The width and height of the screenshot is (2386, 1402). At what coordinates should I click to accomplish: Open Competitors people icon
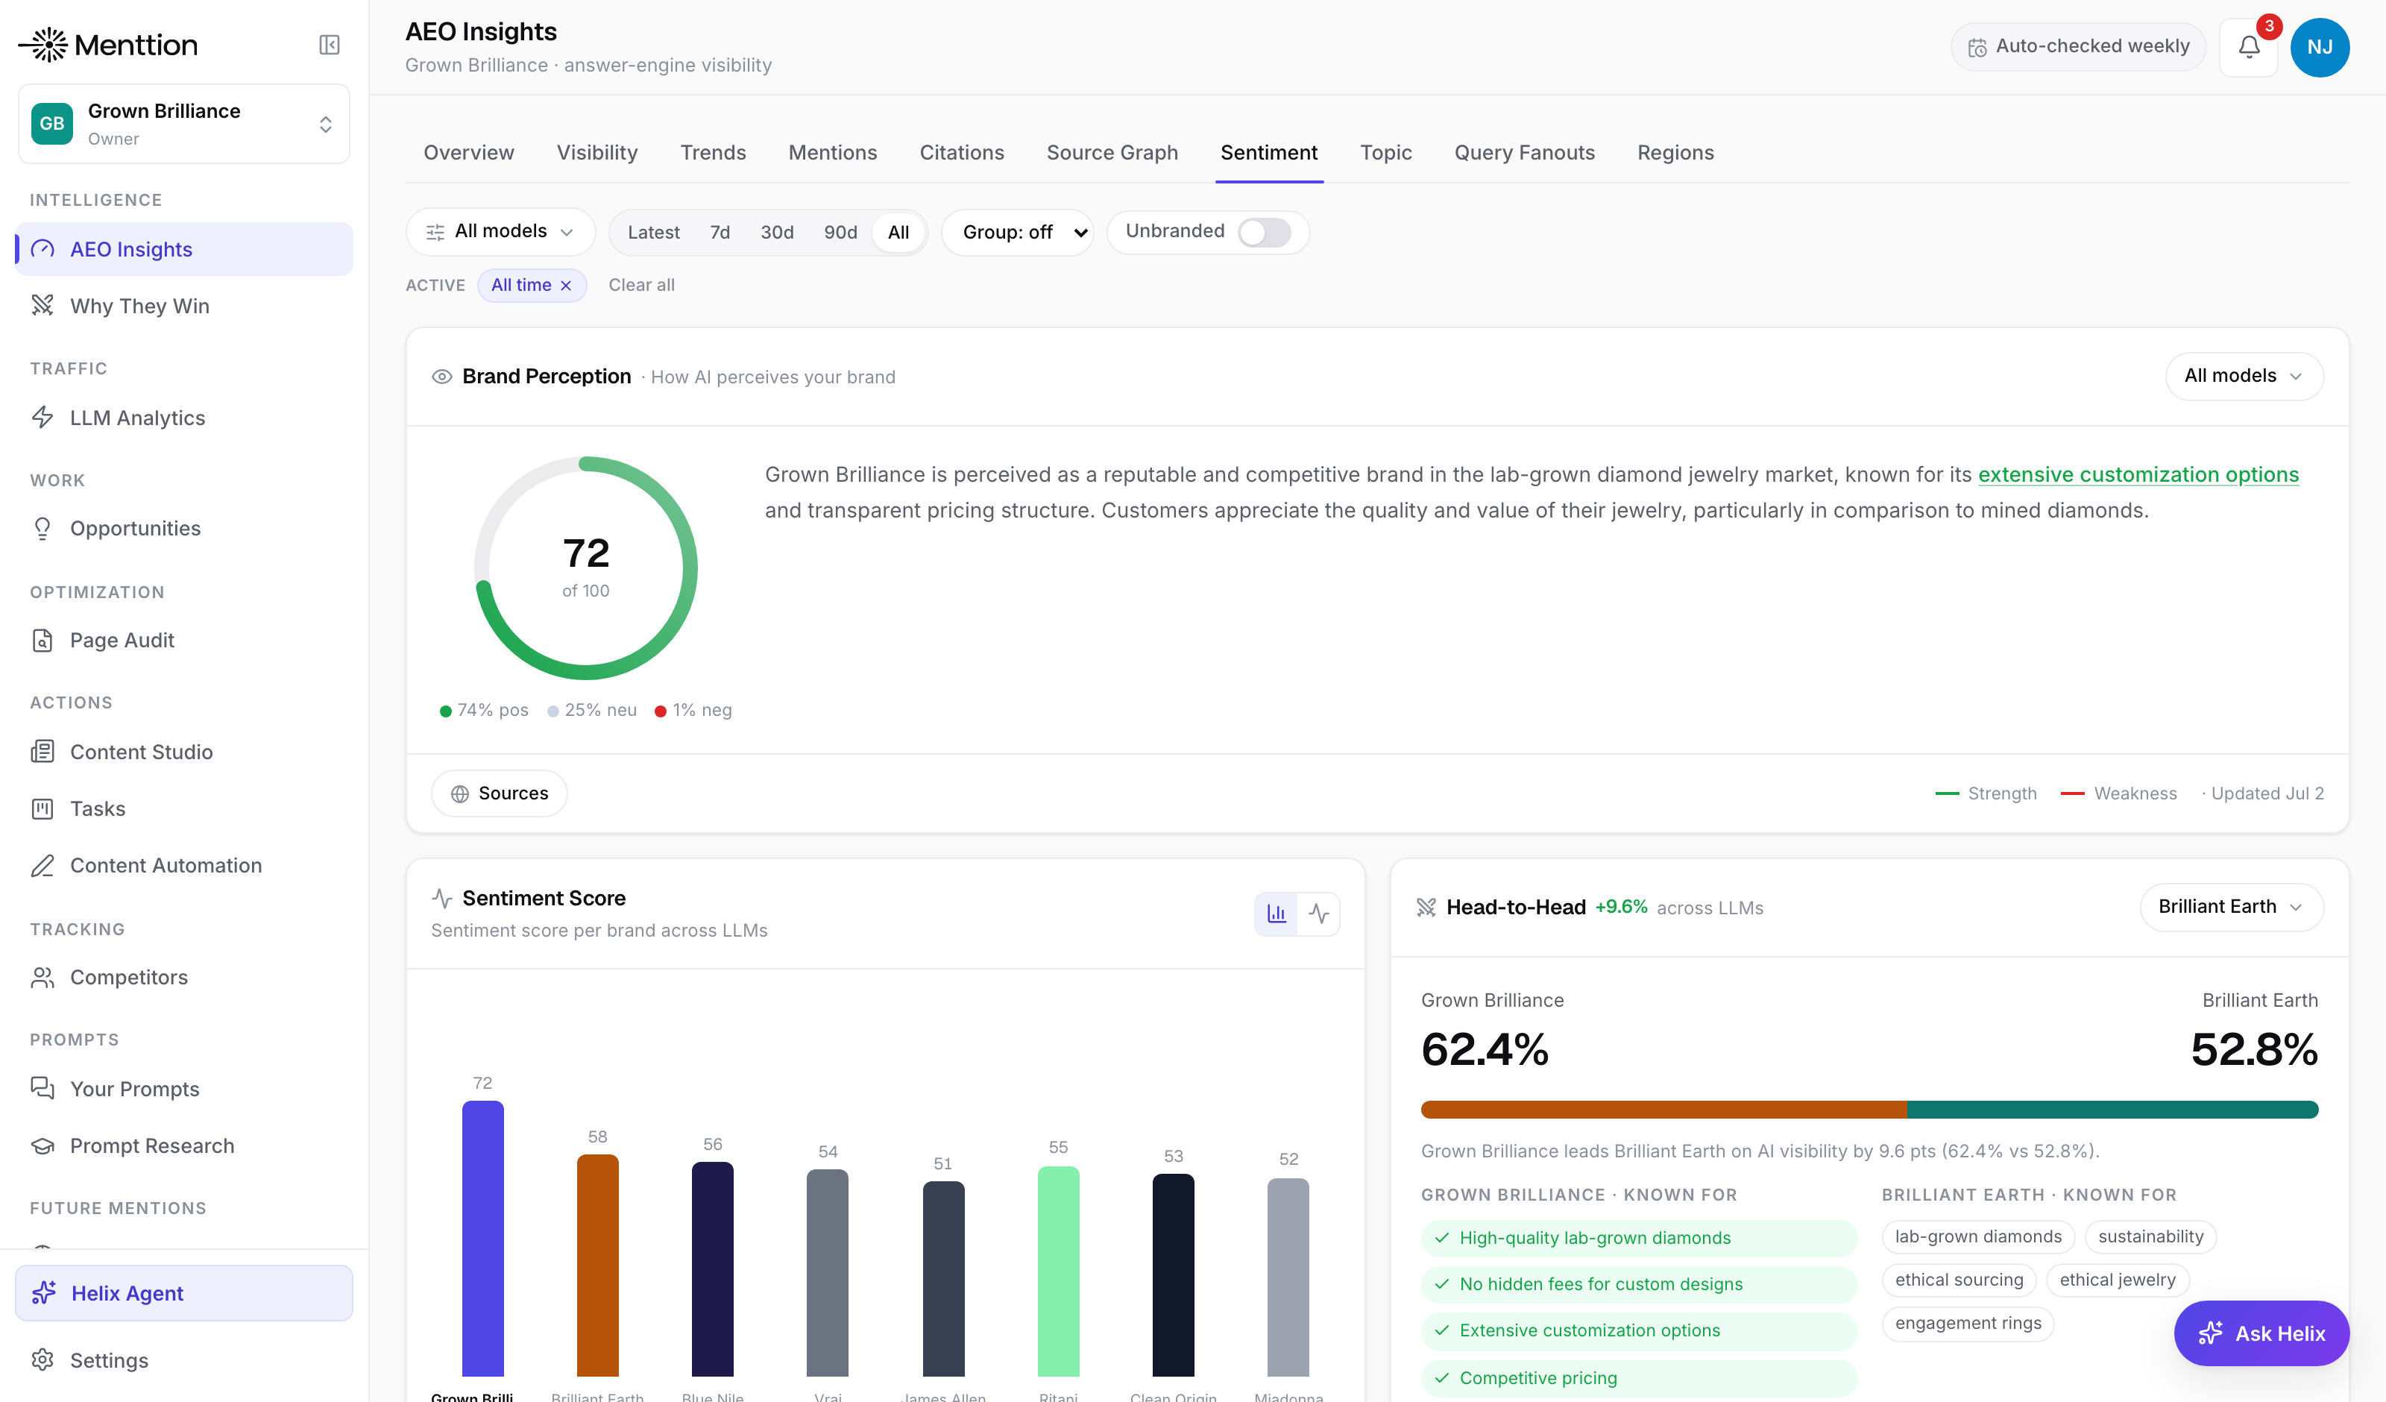pos(43,977)
